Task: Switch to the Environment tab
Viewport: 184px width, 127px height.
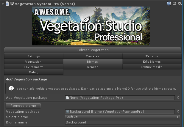Action: [x=34, y=67]
